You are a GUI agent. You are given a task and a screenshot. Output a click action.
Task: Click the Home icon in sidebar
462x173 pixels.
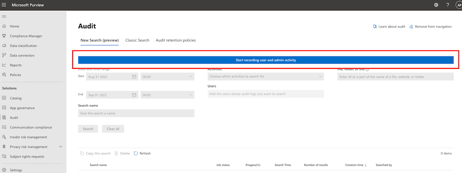tap(4, 26)
